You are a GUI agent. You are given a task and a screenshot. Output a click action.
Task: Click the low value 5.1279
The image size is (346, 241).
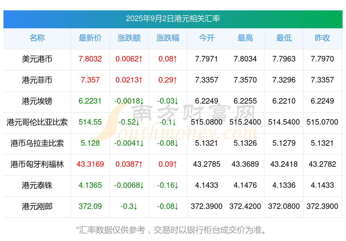(284, 143)
